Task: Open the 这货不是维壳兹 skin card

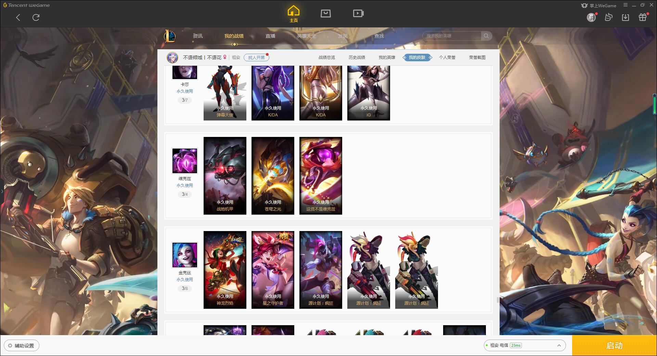Action: pyautogui.click(x=321, y=176)
